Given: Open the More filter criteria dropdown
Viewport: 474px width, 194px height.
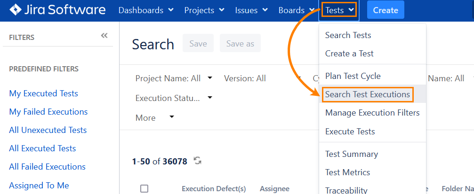Looking at the screenshot, I should [x=155, y=117].
